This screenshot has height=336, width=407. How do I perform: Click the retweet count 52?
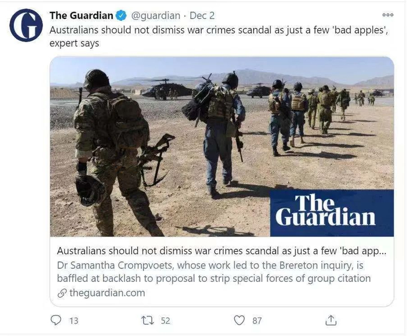click(x=165, y=321)
